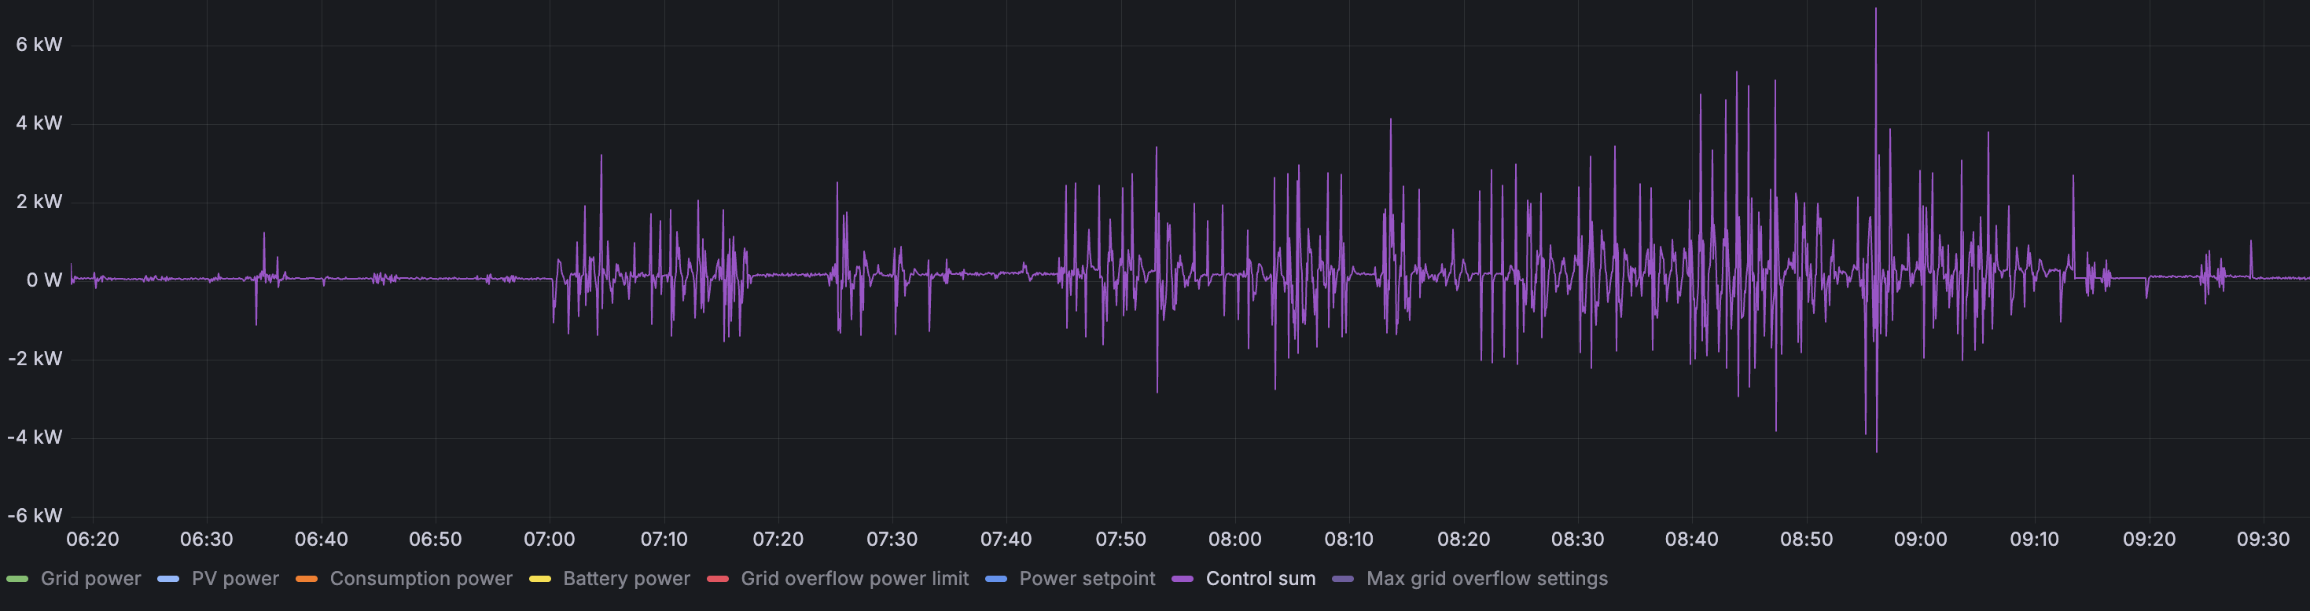Screen dimensions: 2310x611
Task: Click the 08:20 time axis label
Action: [1463, 540]
